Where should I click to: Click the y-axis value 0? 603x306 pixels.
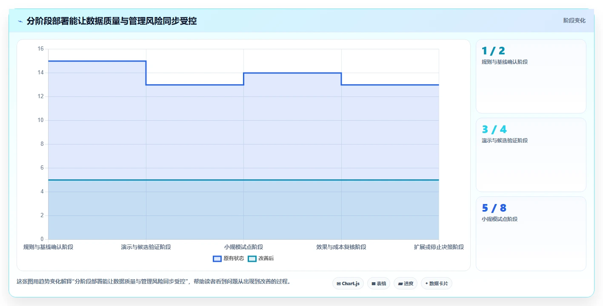pos(42,239)
